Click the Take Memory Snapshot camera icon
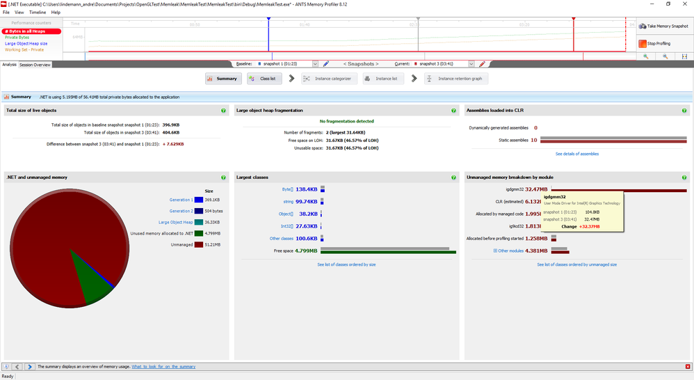Image resolution: width=694 pixels, height=380 pixels. (643, 26)
